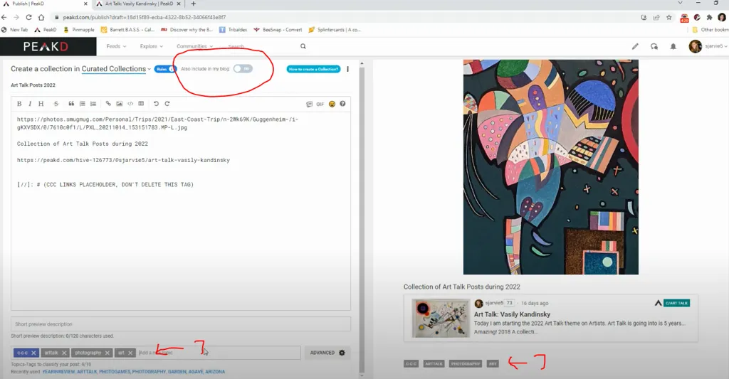The image size is (729, 379).
Task: Remove the photography tag
Action: 107,353
